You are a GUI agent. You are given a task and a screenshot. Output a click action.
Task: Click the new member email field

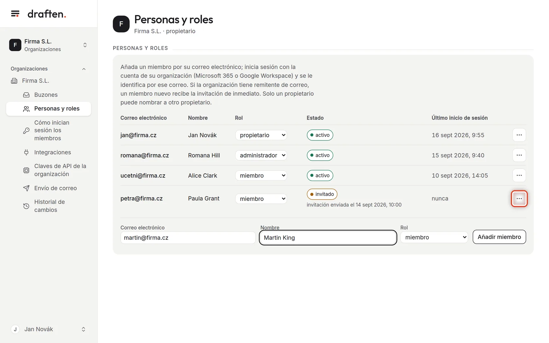click(x=188, y=237)
